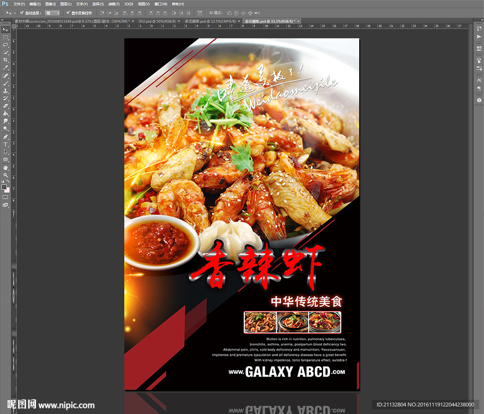Open the 3D(D) menu
Screen dimensions: 484x414
point(129,4)
